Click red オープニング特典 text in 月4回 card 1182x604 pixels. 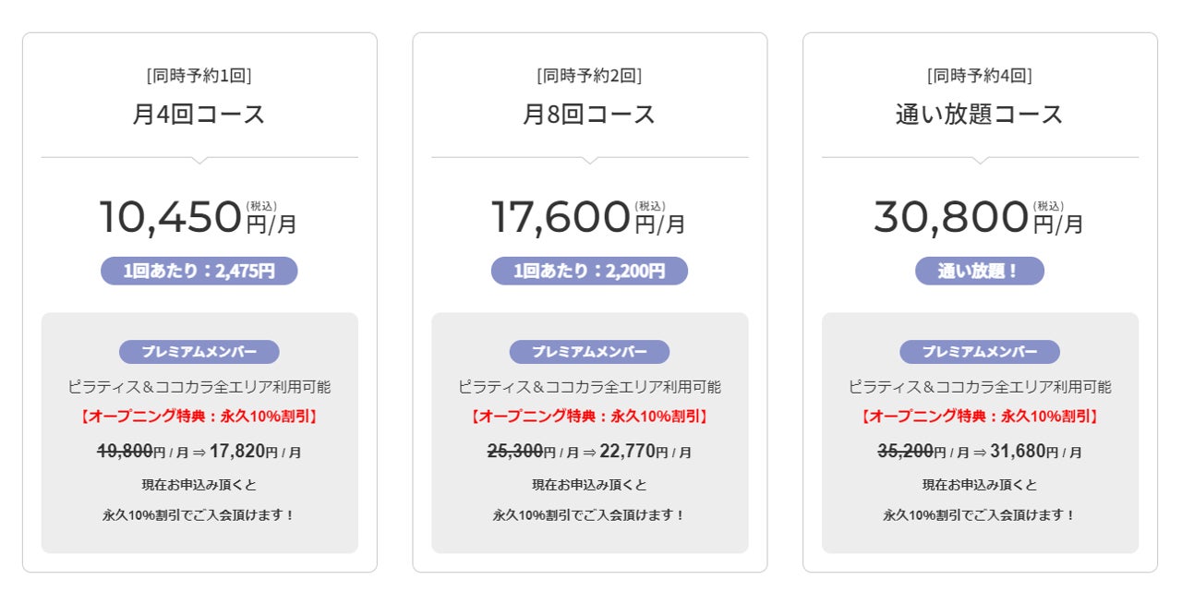(x=199, y=417)
